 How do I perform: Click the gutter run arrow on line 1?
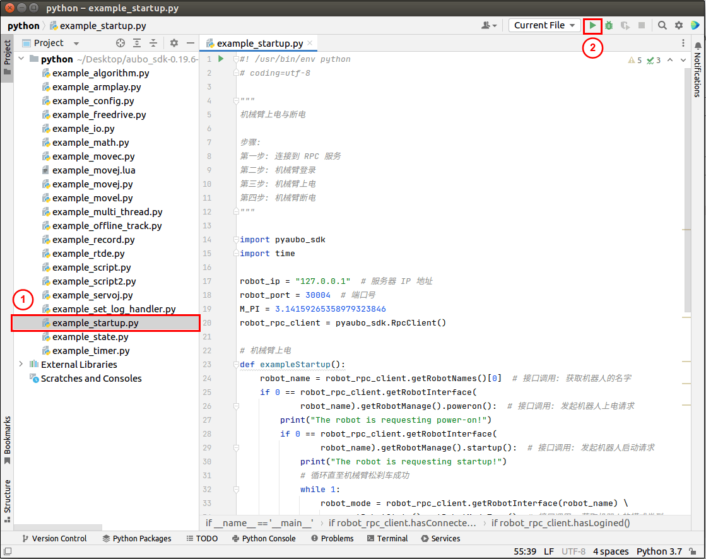click(x=221, y=59)
